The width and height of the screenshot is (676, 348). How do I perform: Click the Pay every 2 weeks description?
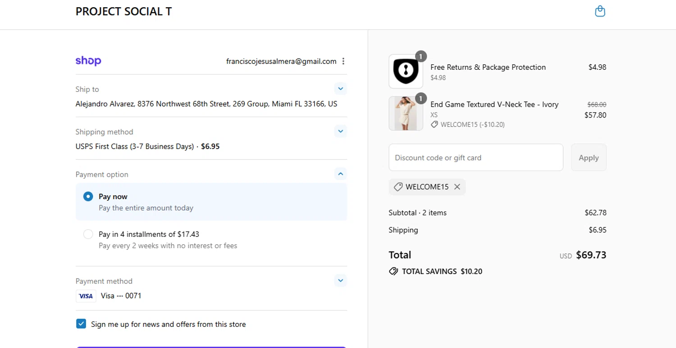click(x=168, y=246)
